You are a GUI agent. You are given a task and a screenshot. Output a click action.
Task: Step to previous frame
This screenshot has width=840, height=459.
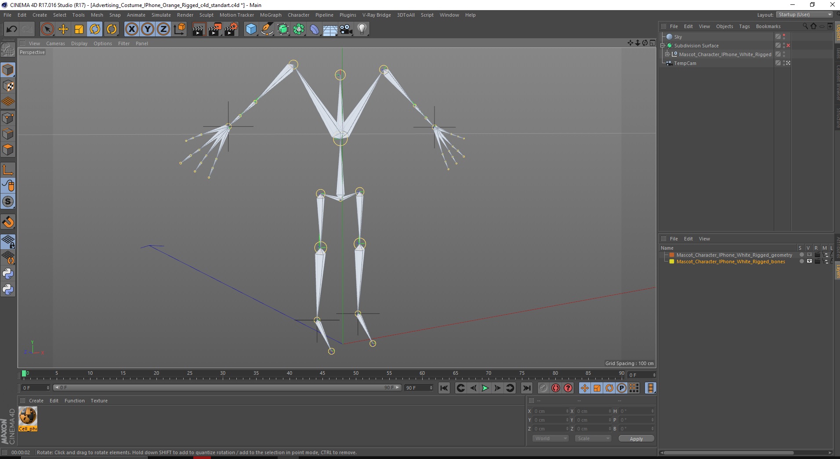473,388
